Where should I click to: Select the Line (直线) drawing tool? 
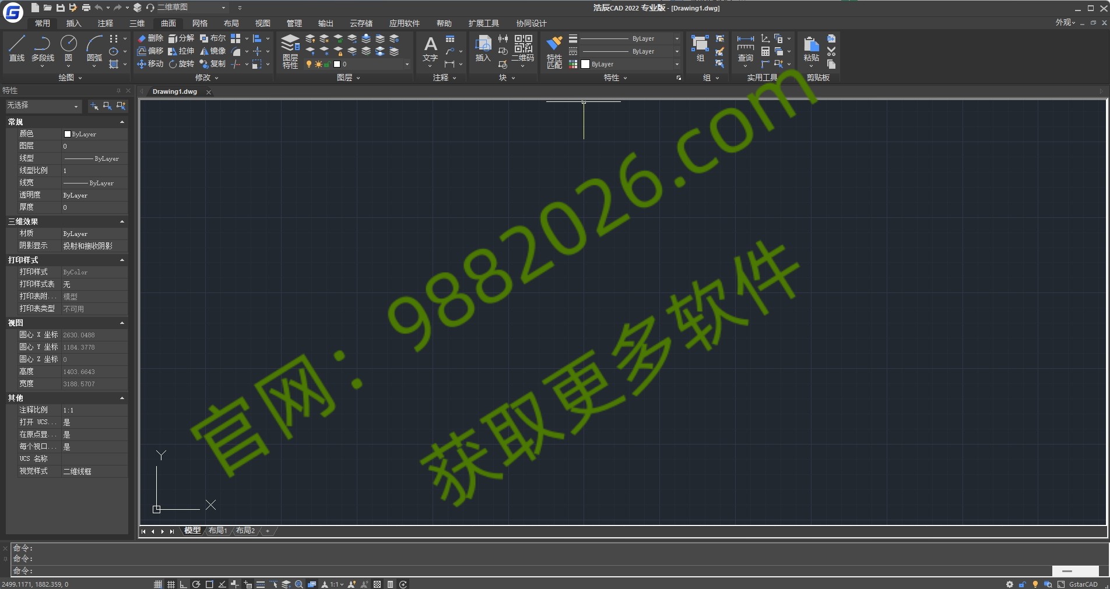click(x=17, y=48)
